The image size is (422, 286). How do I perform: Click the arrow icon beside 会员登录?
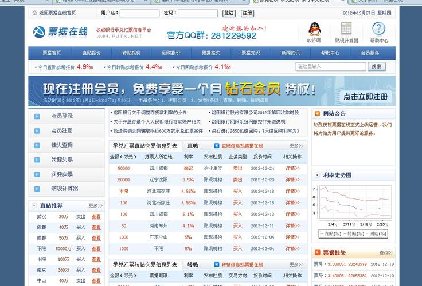pos(40,116)
